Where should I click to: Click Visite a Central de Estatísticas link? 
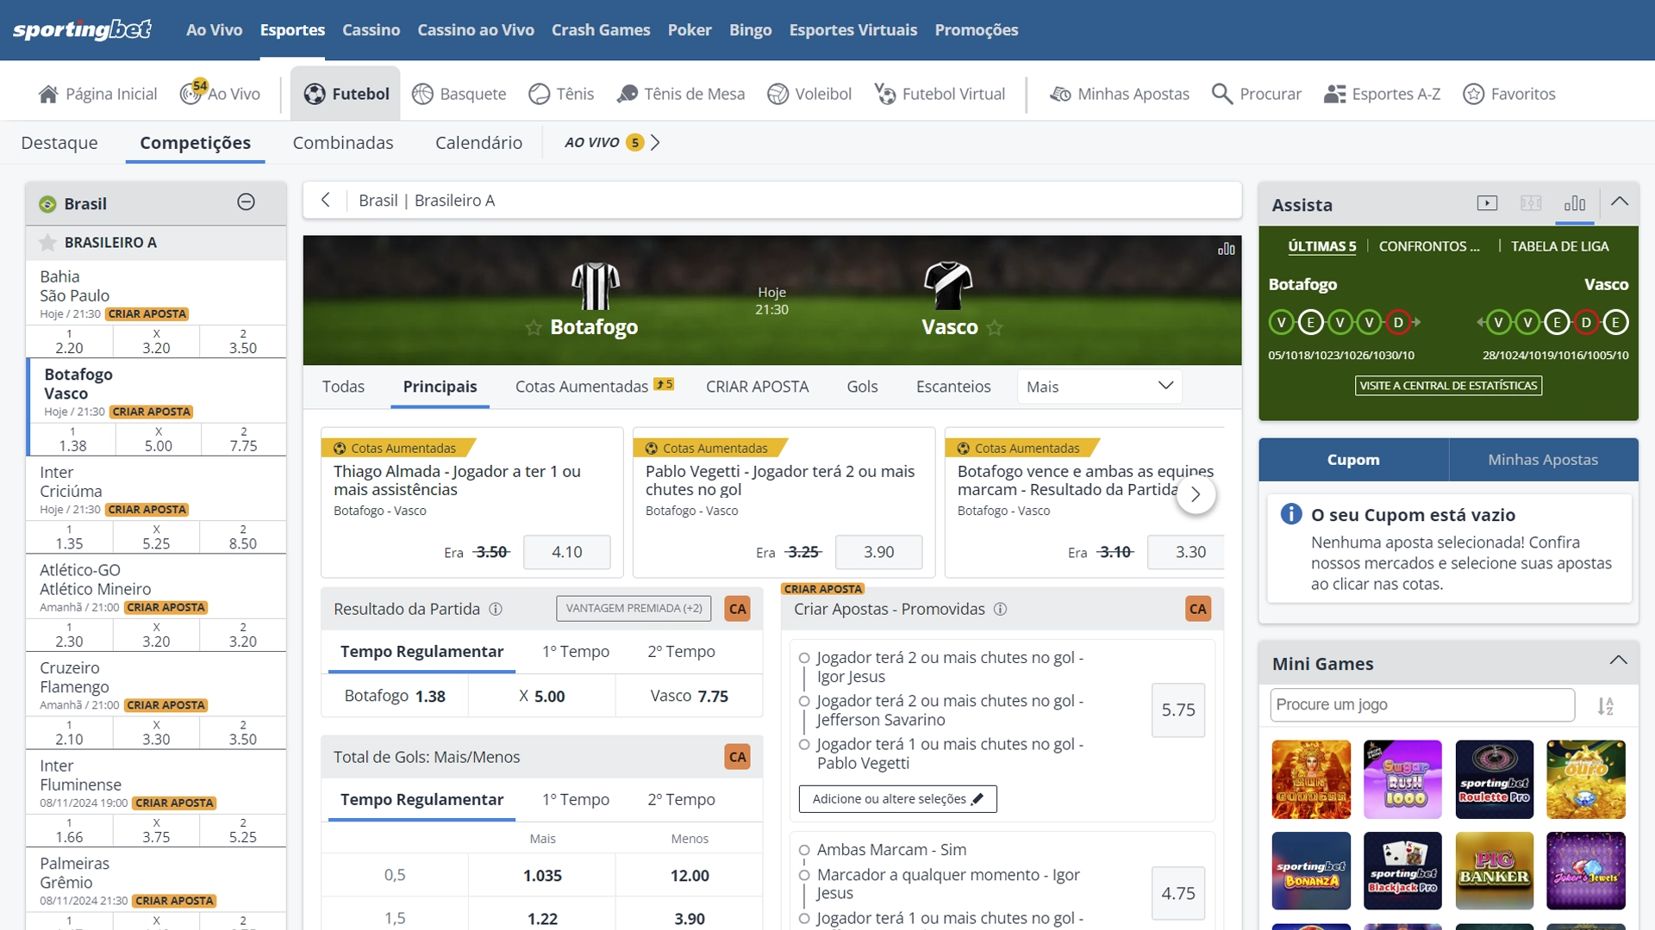point(1448,386)
